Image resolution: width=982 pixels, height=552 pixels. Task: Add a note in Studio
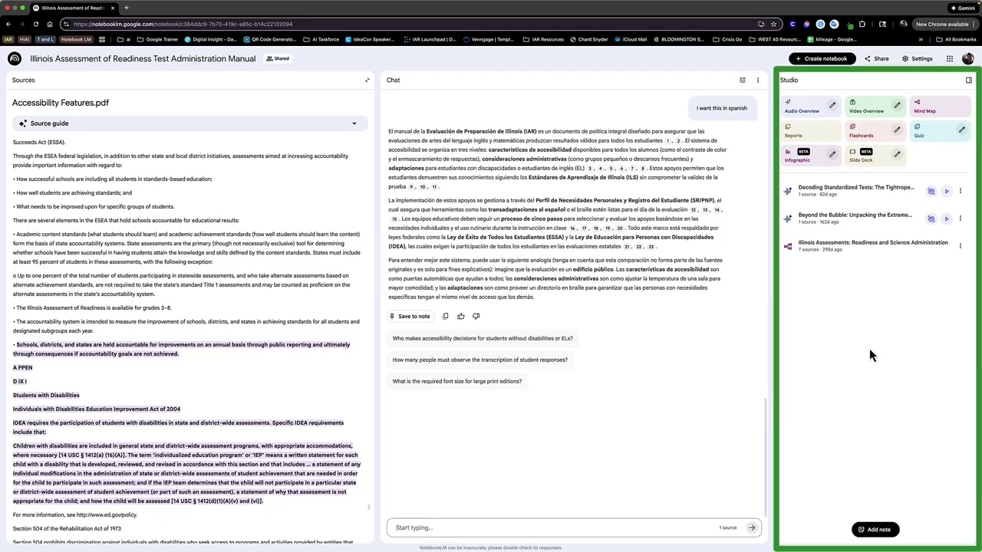[875, 530]
